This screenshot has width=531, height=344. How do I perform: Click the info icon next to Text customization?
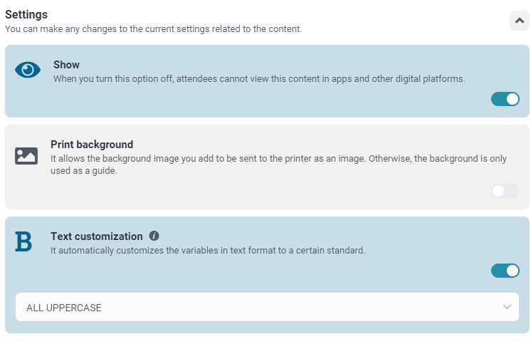154,236
